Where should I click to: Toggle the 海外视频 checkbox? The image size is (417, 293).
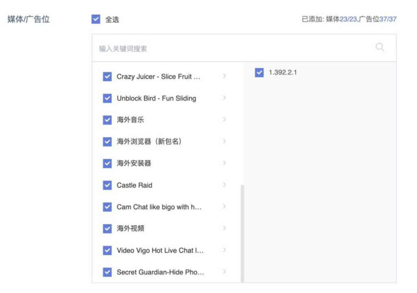107,229
